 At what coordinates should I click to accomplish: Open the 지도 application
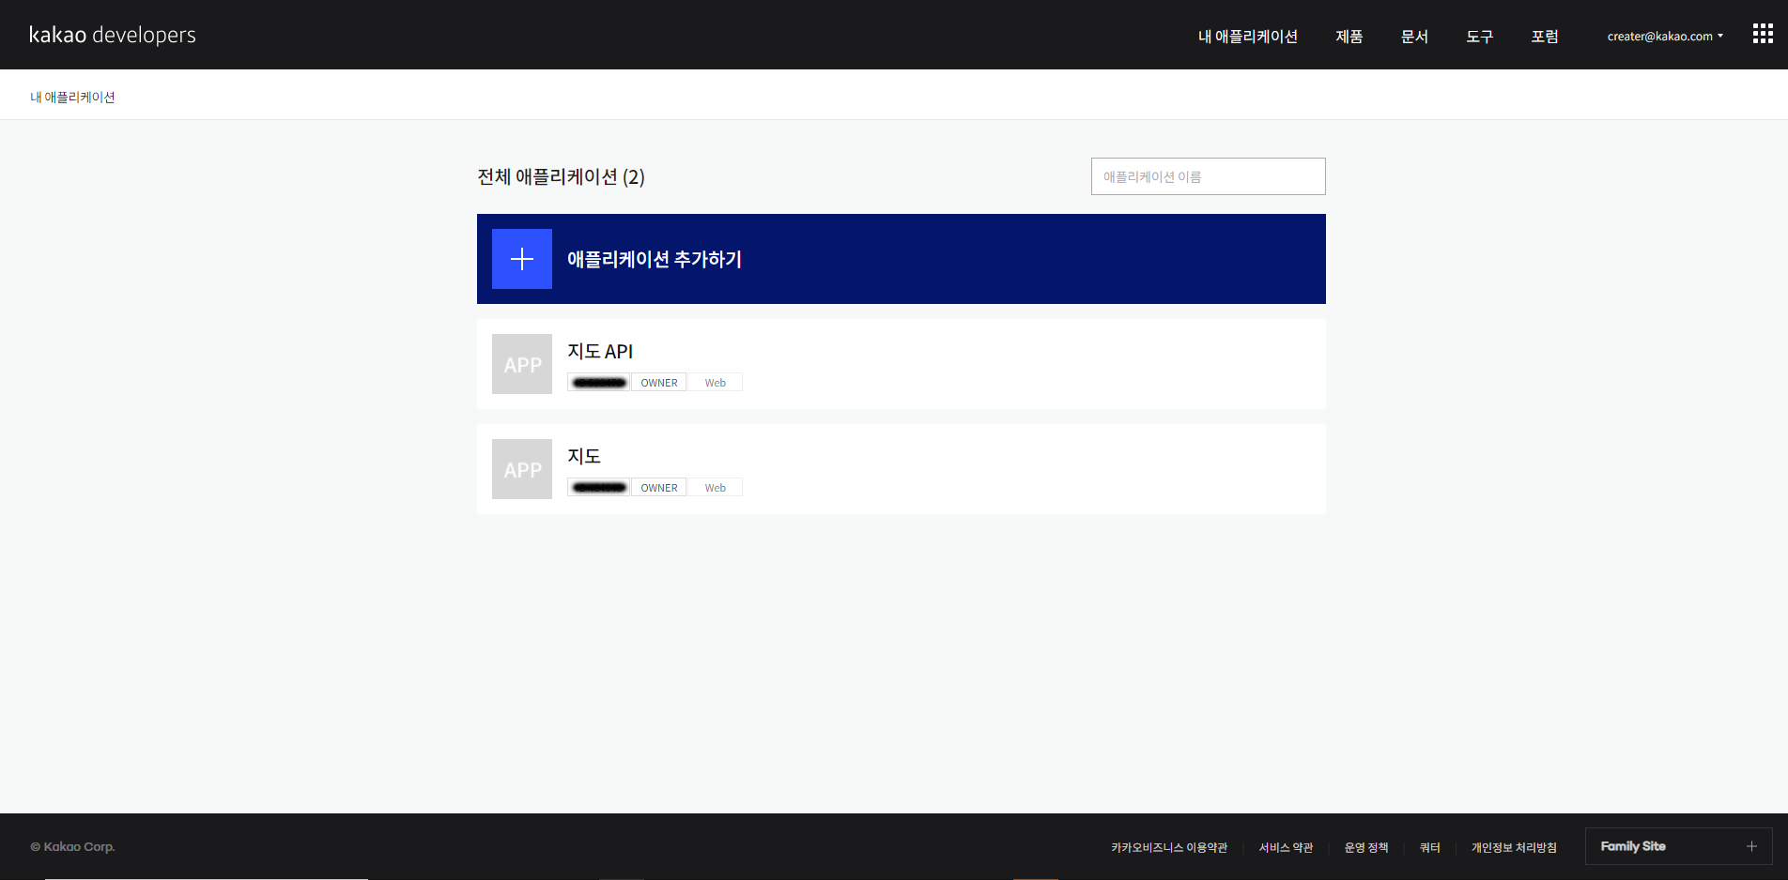point(902,469)
